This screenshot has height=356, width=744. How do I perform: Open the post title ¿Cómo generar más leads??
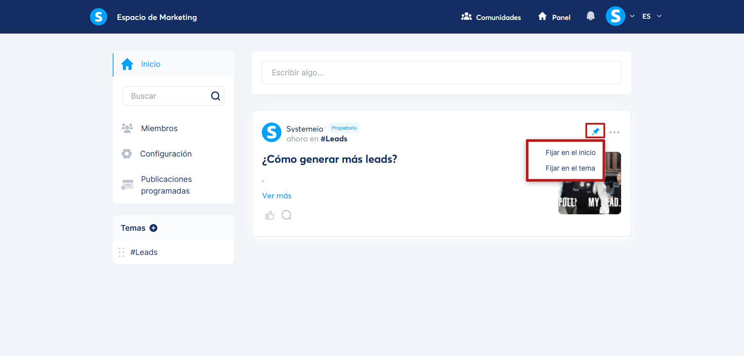click(330, 159)
